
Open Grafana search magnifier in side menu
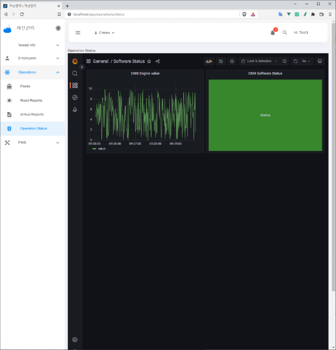(75, 74)
